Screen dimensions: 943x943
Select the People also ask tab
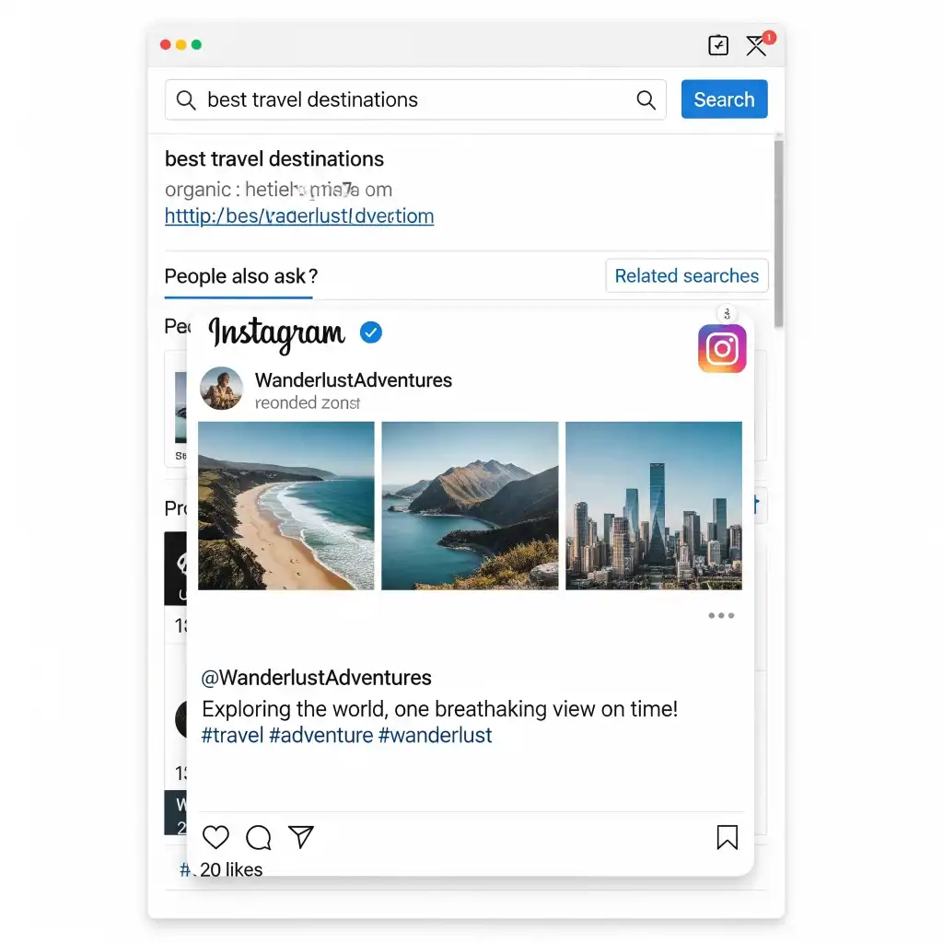(x=240, y=276)
